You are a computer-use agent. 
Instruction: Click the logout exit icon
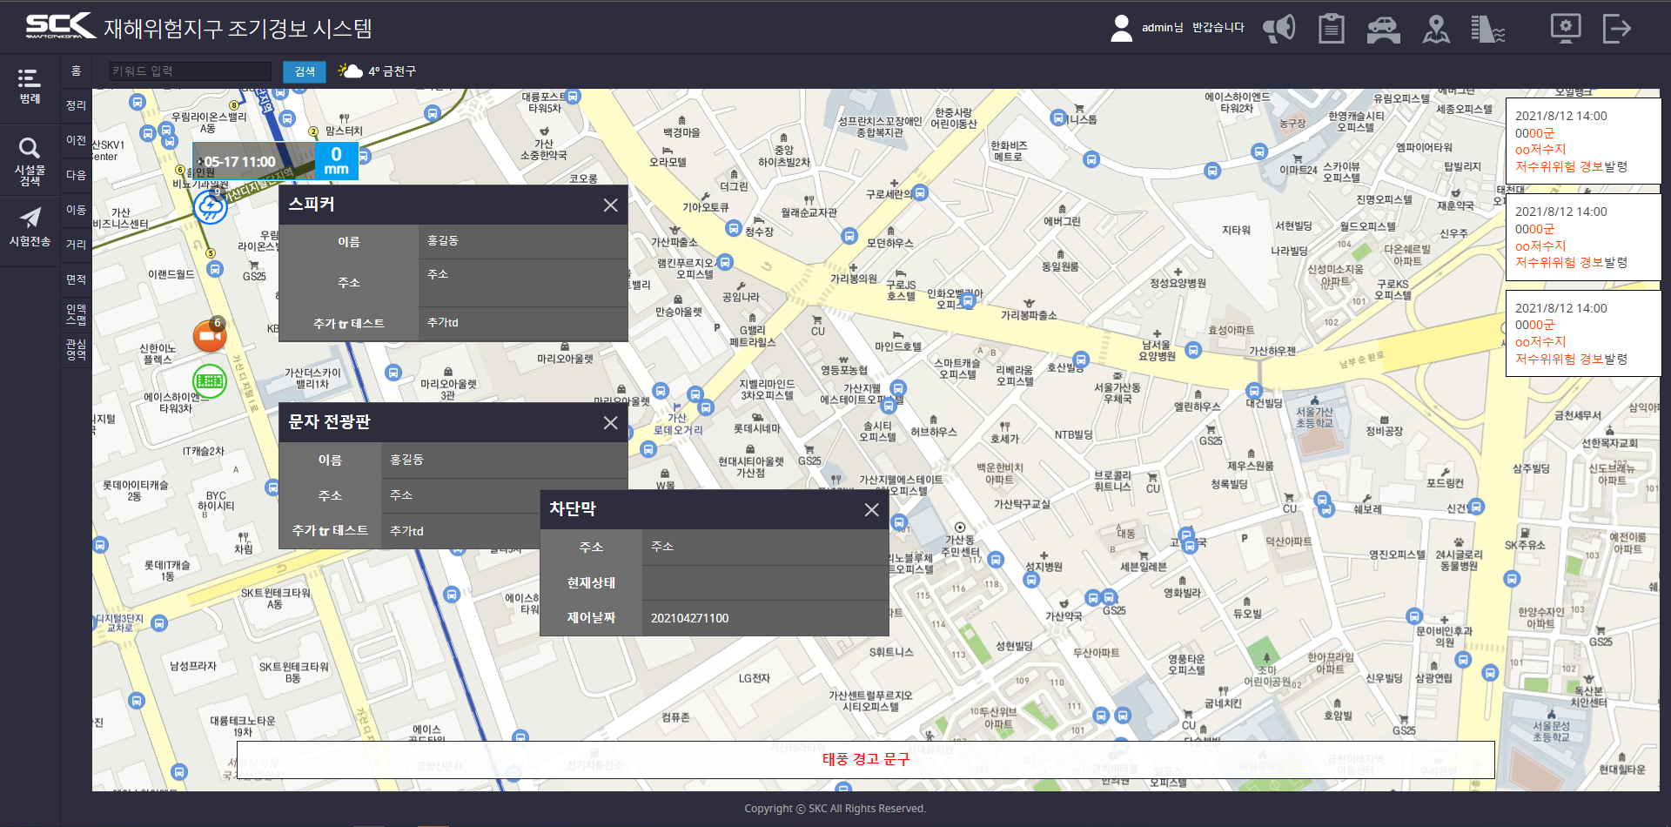[1616, 29]
